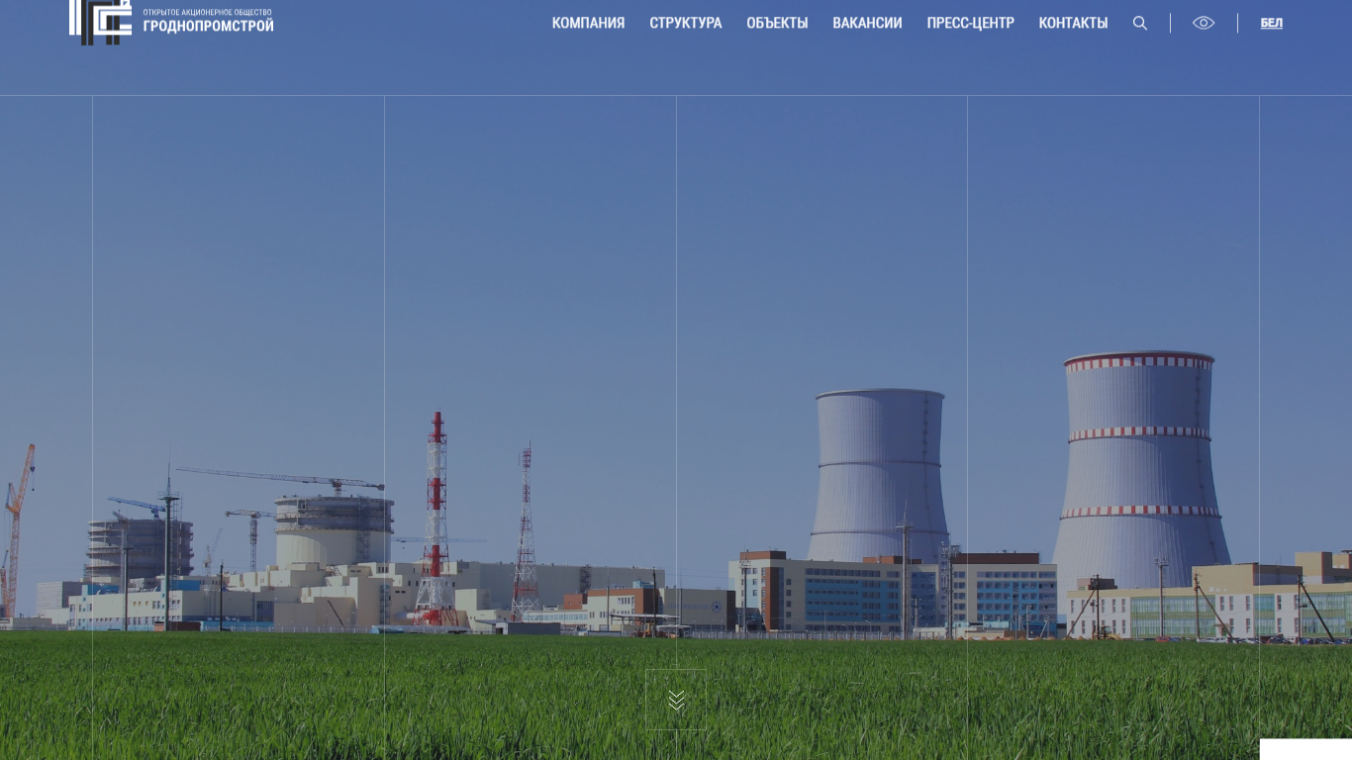The image size is (1352, 760).
Task: Click the white widget at bottom-right corner
Action: tap(1305, 749)
